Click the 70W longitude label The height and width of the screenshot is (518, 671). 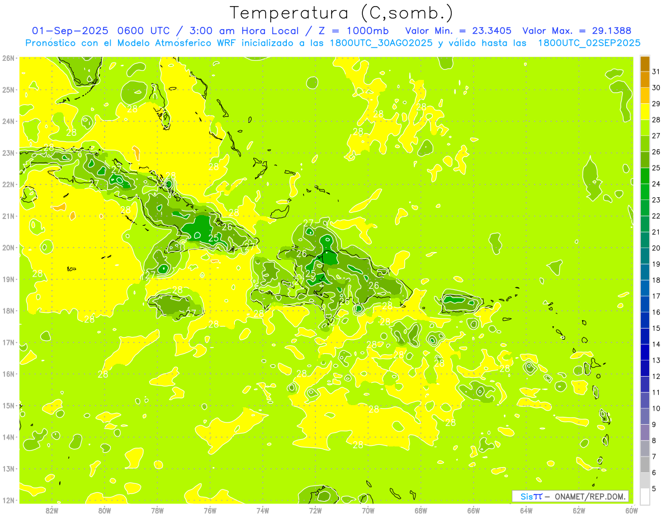pyautogui.click(x=368, y=510)
